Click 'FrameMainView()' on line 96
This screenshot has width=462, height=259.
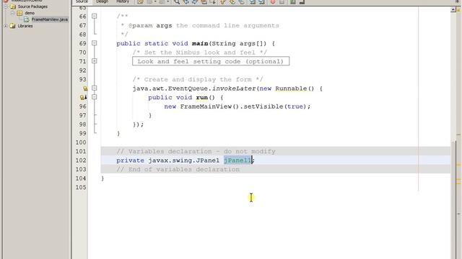coord(210,106)
